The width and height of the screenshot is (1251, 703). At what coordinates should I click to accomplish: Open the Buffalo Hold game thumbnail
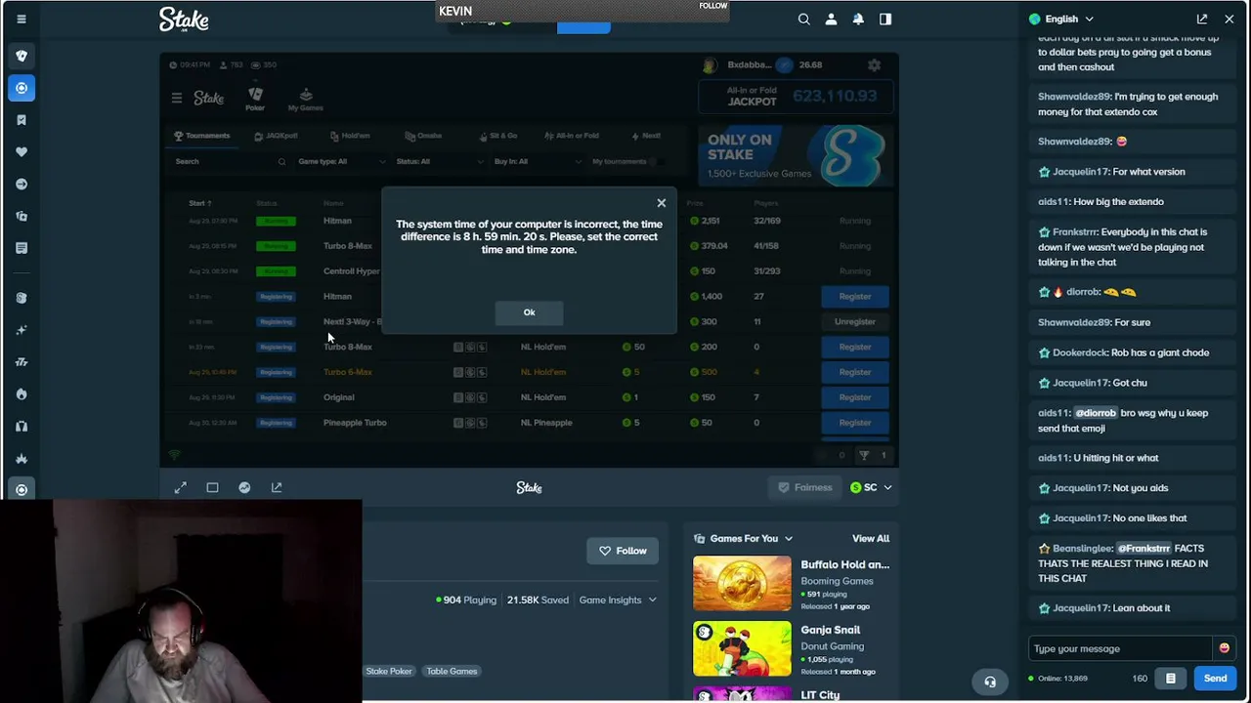[742, 583]
